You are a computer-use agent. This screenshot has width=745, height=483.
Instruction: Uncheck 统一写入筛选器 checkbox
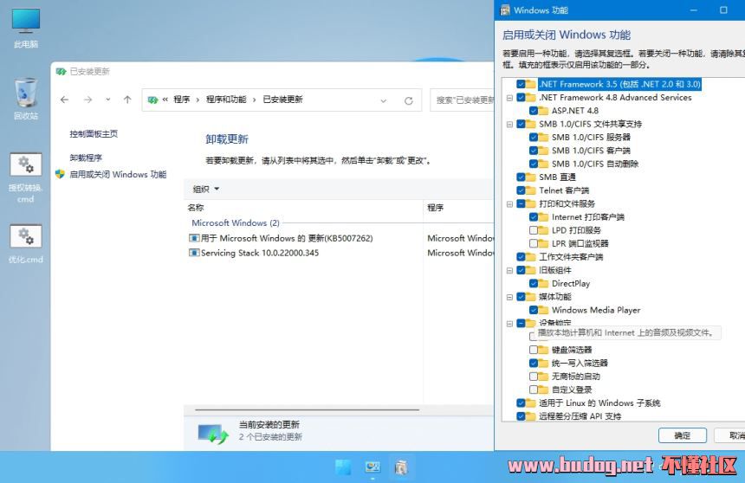pyautogui.click(x=534, y=364)
